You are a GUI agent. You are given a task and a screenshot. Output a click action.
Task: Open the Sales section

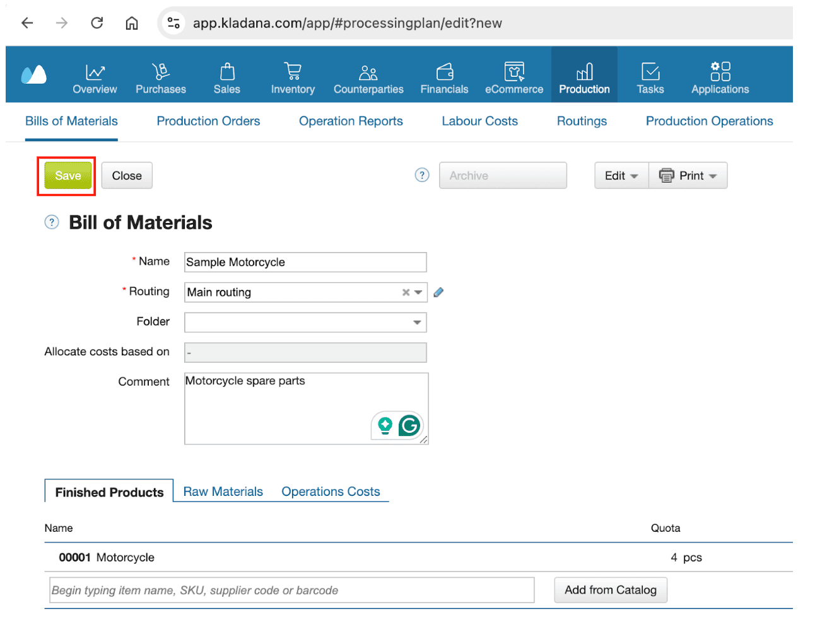pos(227,79)
